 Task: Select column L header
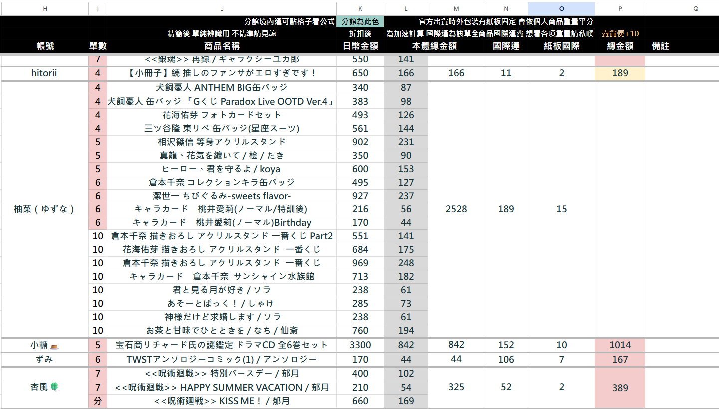pos(406,9)
